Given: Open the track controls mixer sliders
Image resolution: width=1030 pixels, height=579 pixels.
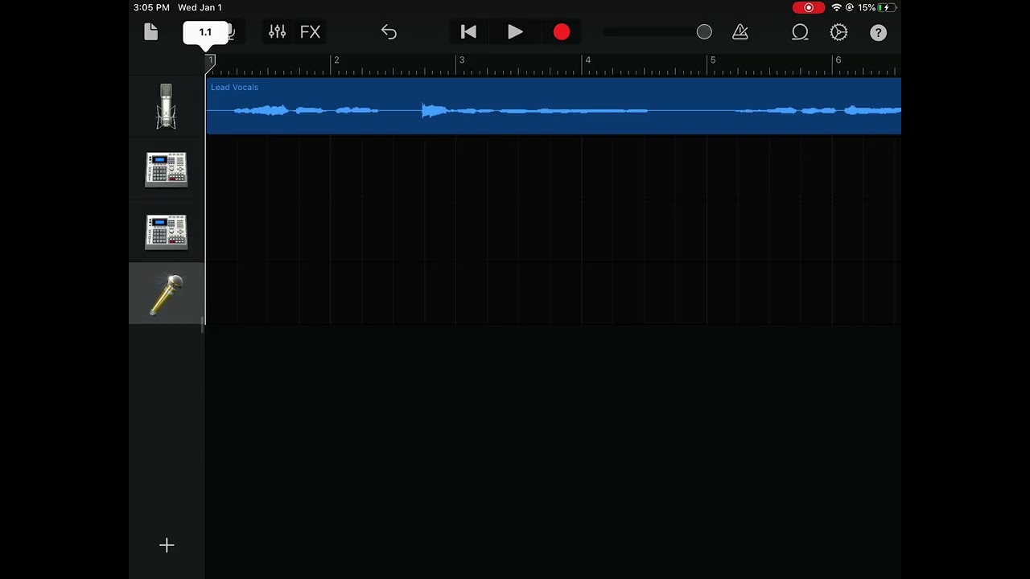Looking at the screenshot, I should pos(277,32).
